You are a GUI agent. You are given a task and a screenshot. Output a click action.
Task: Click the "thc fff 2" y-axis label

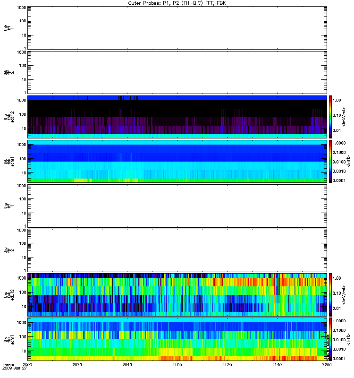[x=9, y=250]
